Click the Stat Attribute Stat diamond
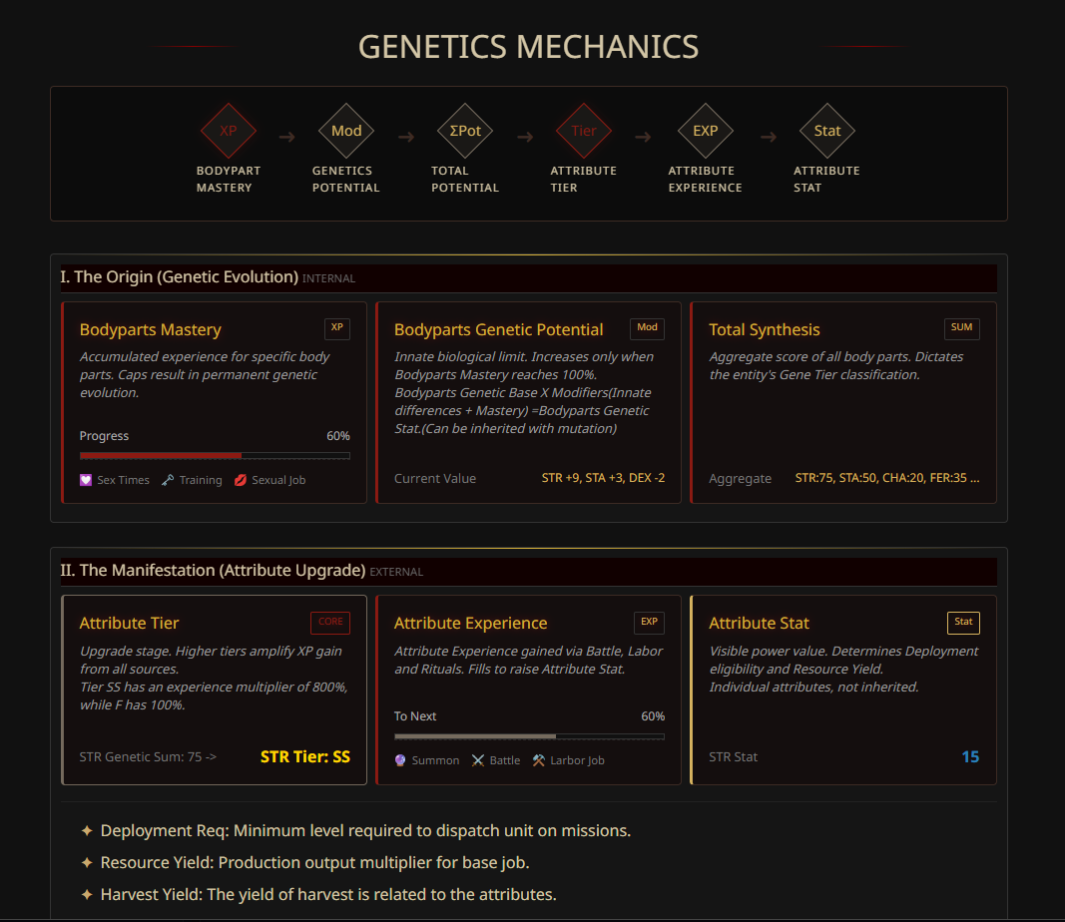 (827, 131)
